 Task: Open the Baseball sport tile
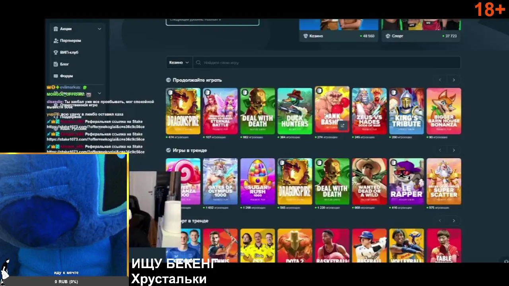point(369,245)
